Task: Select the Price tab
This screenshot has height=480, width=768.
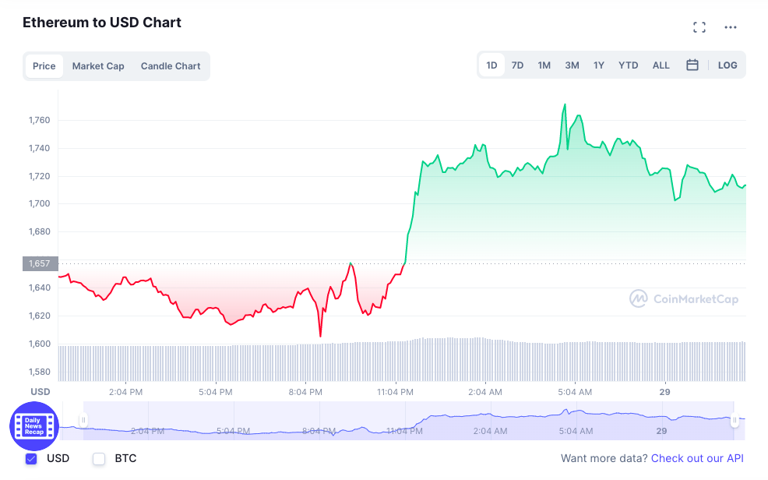Action: tap(44, 66)
